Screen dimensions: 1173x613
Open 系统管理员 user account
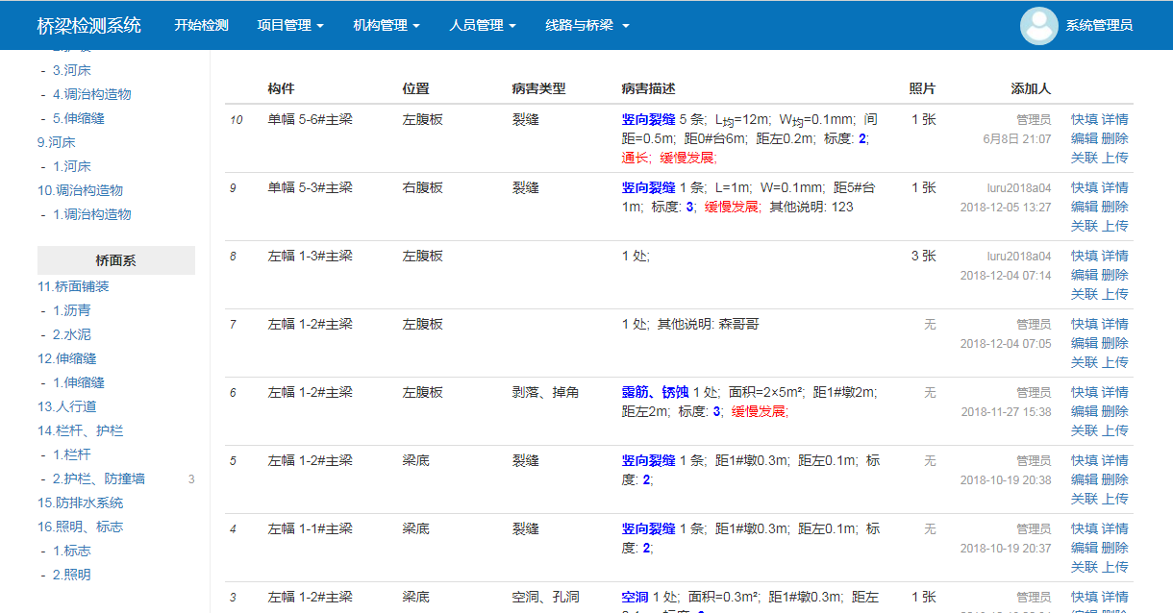tap(1099, 26)
